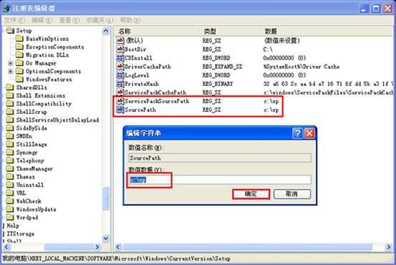The height and width of the screenshot is (265, 396).
Task: Click the %SystemRoot%\Driver Cache data cell
Action: click(301, 67)
